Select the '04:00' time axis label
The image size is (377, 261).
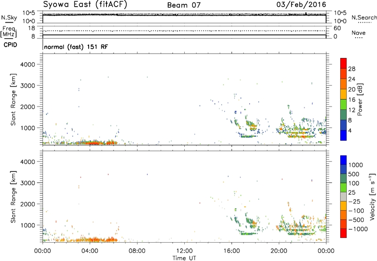click(90, 251)
